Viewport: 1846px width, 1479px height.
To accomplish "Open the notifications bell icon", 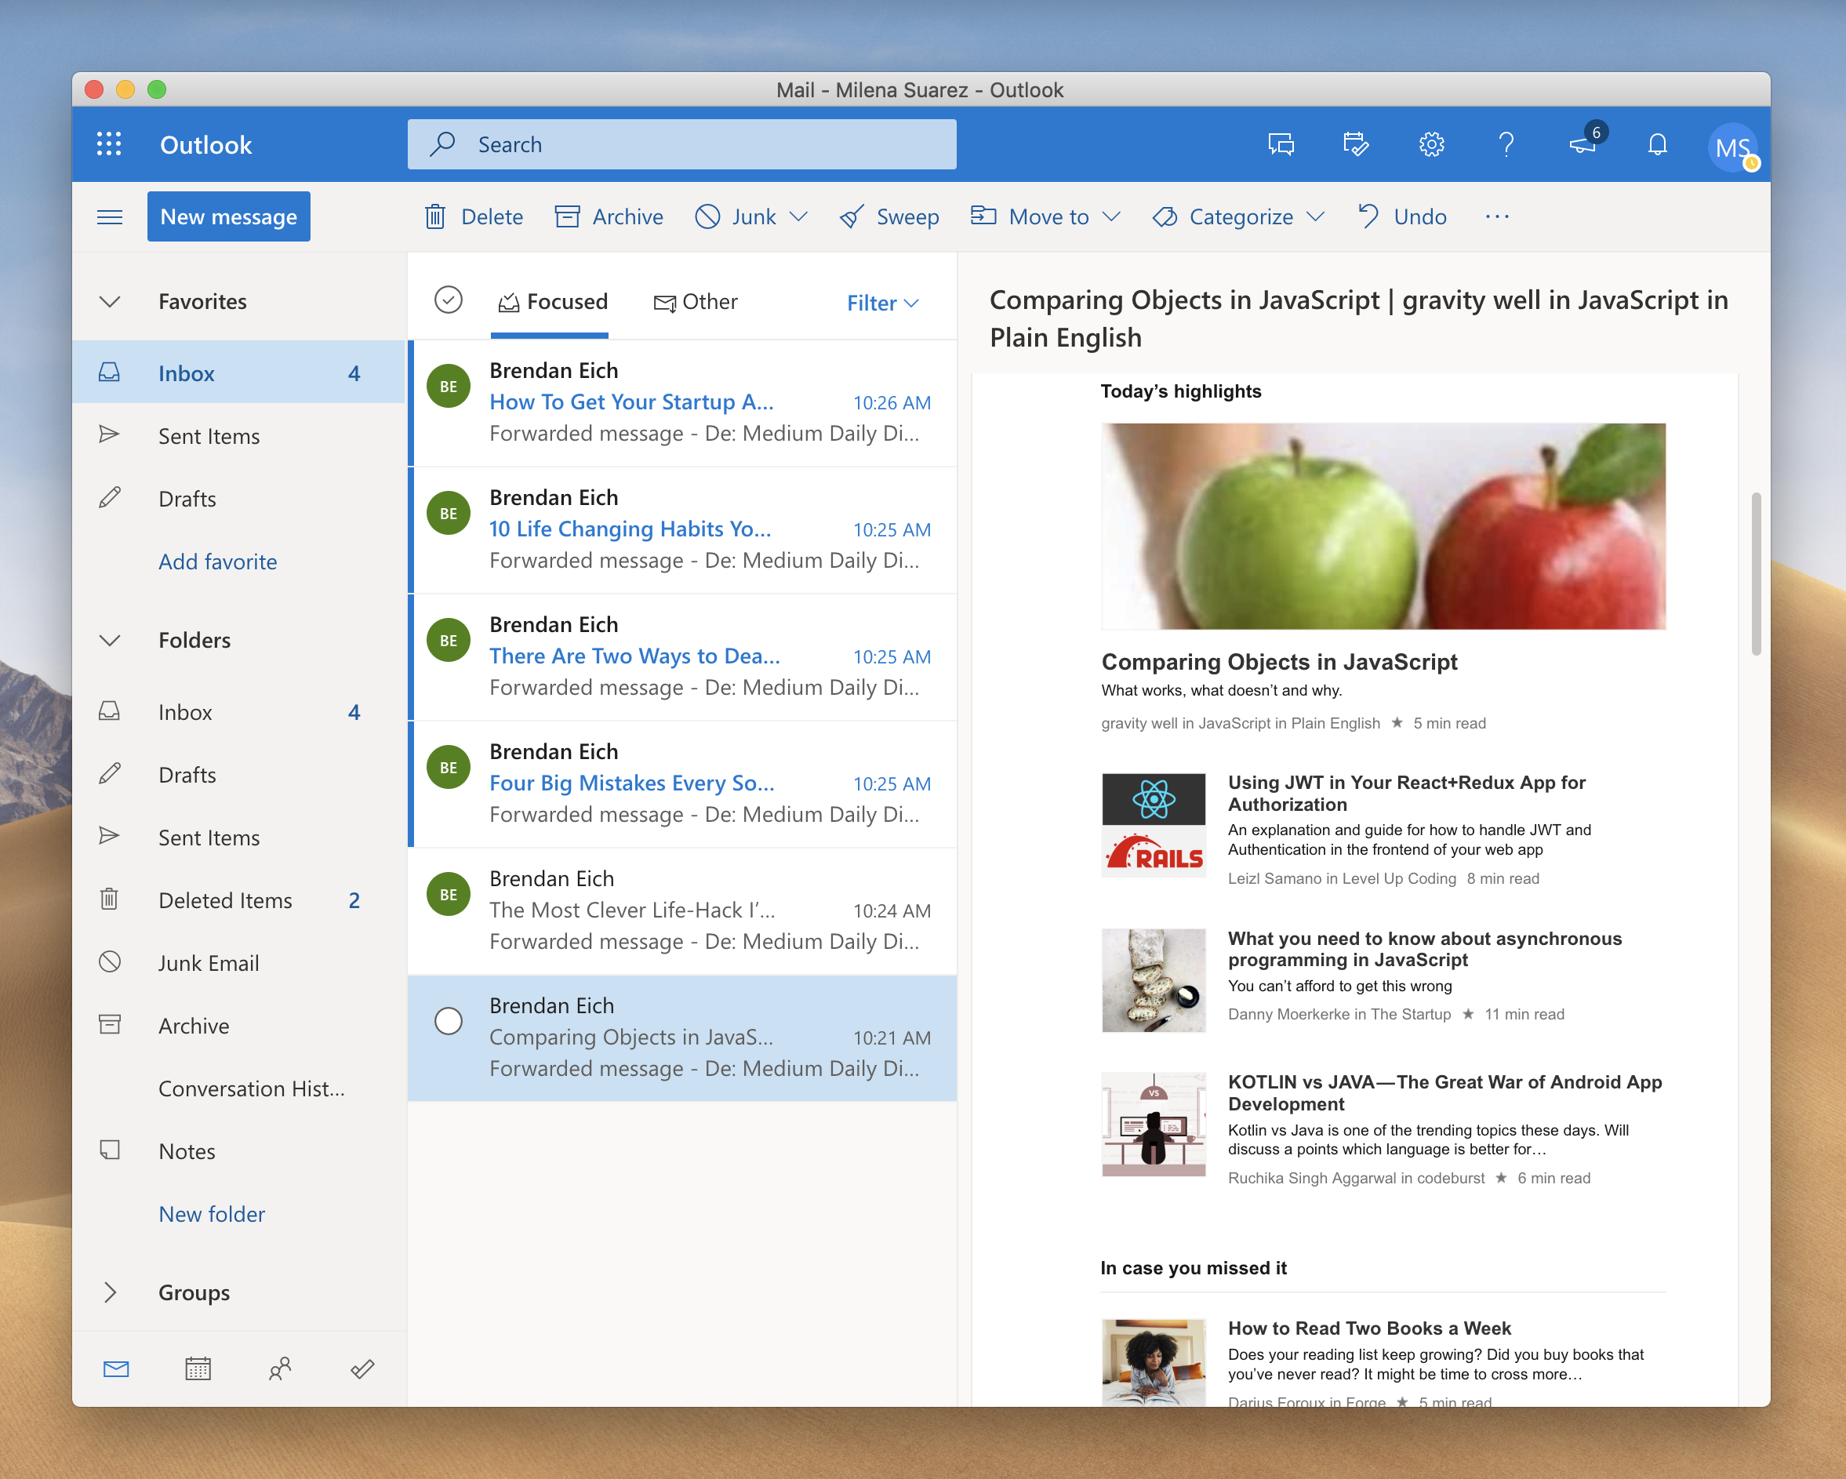I will (x=1657, y=144).
